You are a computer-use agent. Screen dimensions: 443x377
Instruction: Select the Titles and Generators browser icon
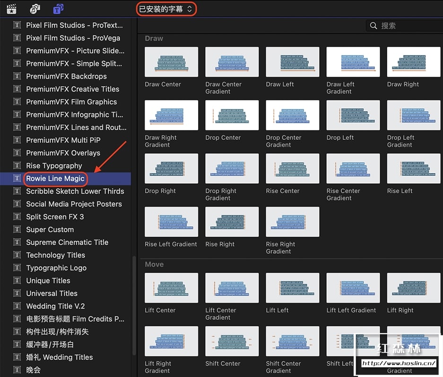click(58, 9)
